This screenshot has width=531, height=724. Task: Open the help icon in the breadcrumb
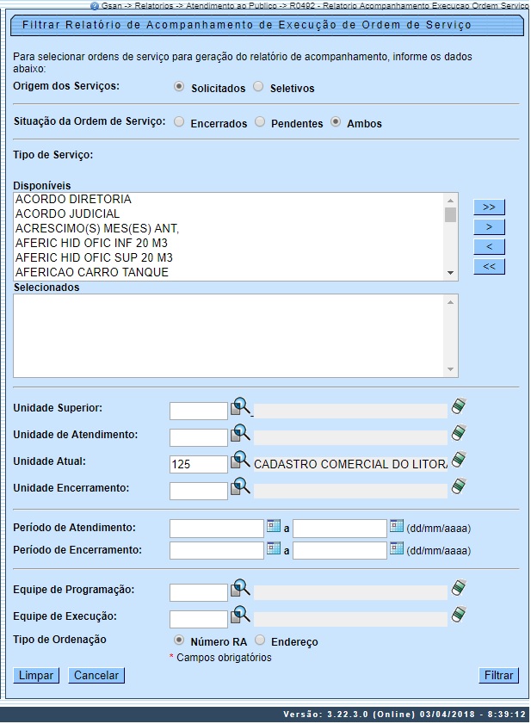click(x=95, y=5)
